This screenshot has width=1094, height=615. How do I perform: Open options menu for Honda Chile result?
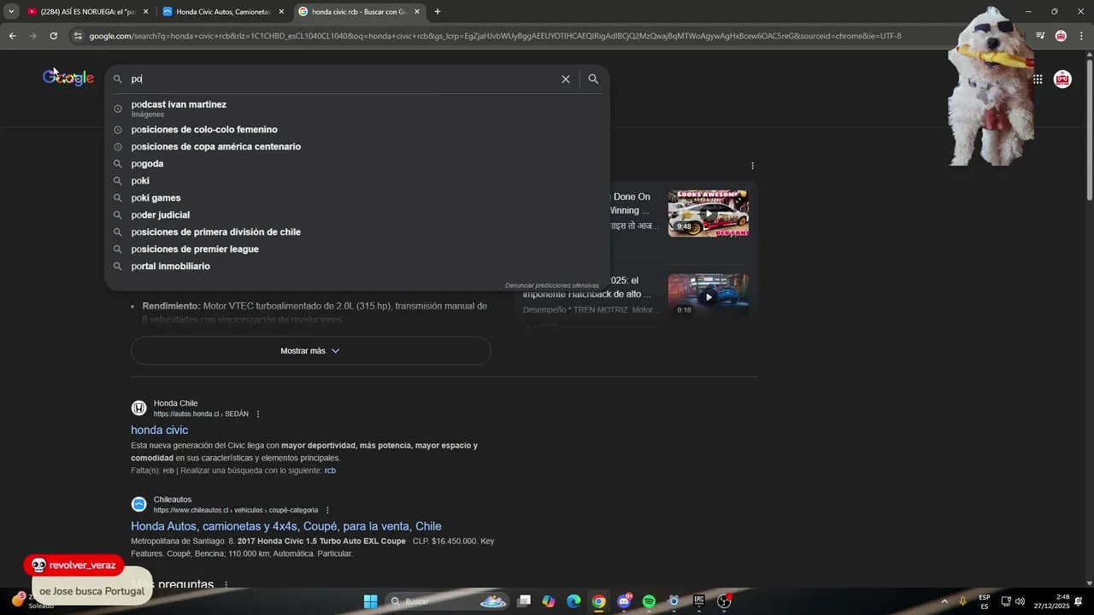pos(258,414)
